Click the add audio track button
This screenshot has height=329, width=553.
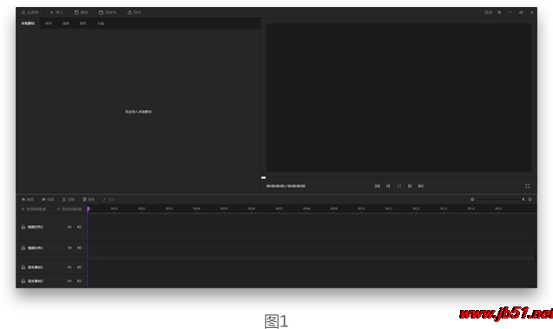[x=69, y=209]
